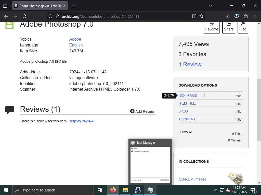Bookmark this page with the star icon

tap(201, 16)
